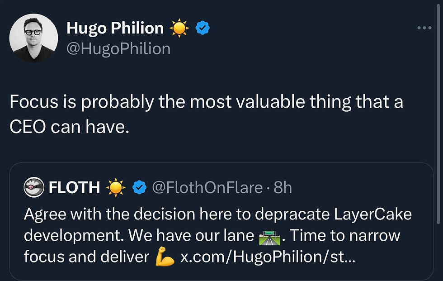Click the scrollbar on the right edge

point(438,136)
